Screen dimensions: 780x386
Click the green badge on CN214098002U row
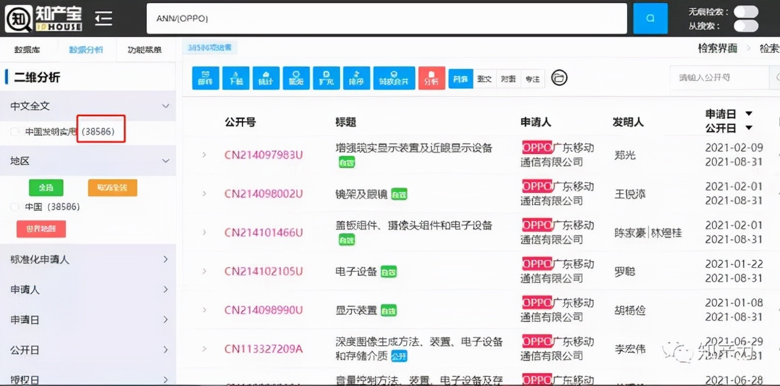[399, 194]
